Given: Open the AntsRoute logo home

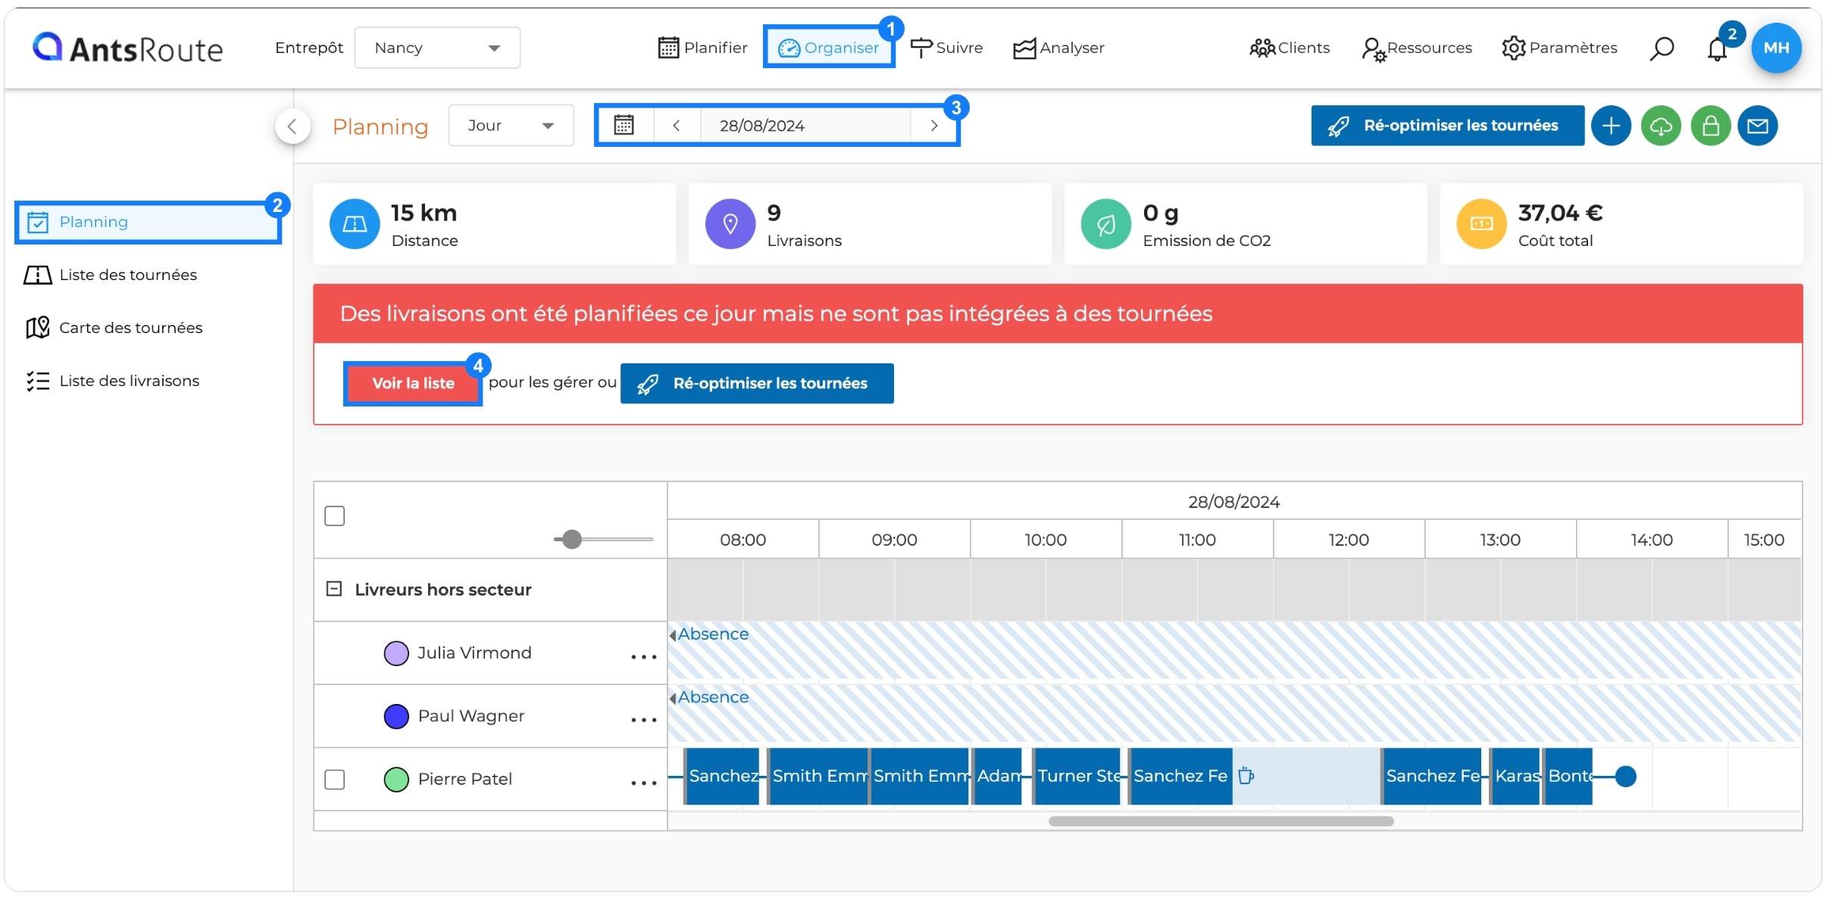Looking at the screenshot, I should point(127,48).
